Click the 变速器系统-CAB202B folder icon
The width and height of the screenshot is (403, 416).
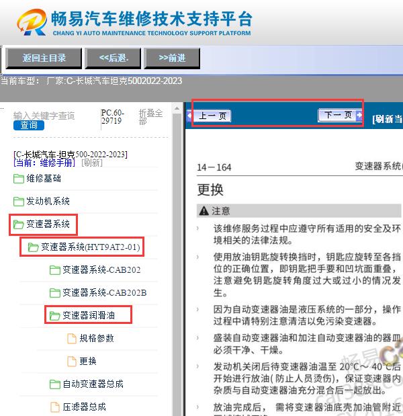pyautogui.click(x=55, y=293)
